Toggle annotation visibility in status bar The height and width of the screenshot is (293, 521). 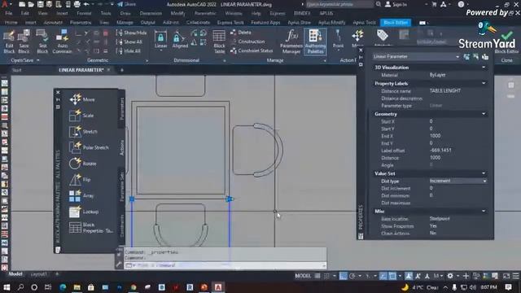(409, 276)
